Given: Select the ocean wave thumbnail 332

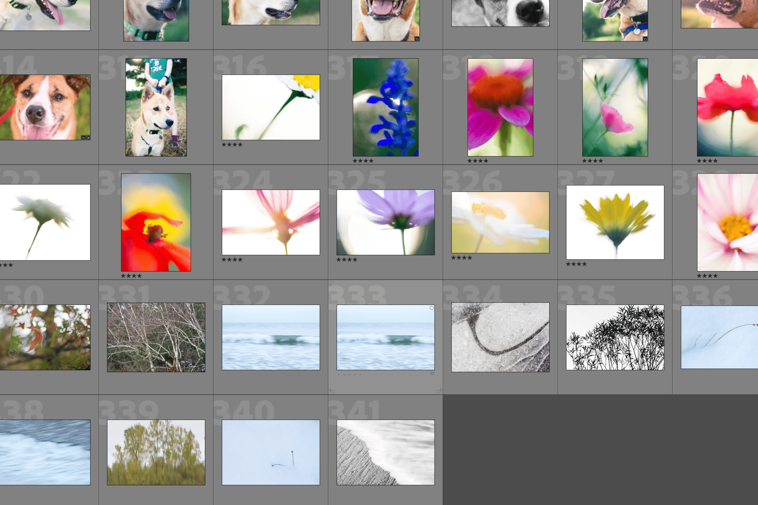Looking at the screenshot, I should coord(271,337).
